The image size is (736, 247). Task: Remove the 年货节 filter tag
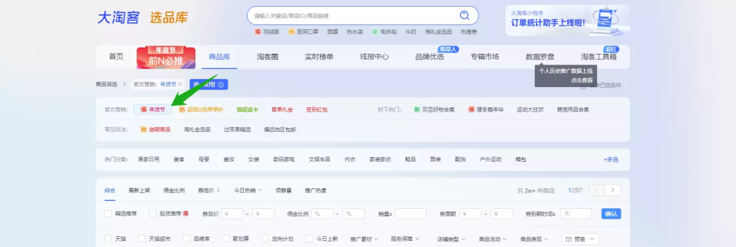click(180, 84)
